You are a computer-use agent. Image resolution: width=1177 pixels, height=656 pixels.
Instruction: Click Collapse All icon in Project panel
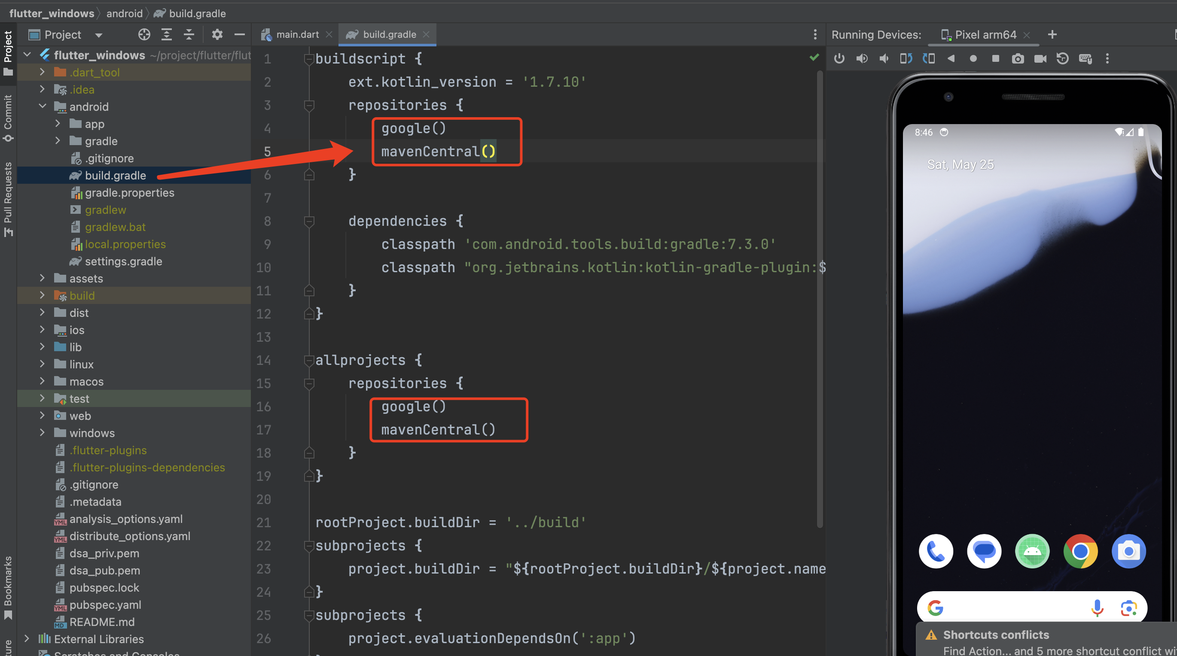[189, 35]
